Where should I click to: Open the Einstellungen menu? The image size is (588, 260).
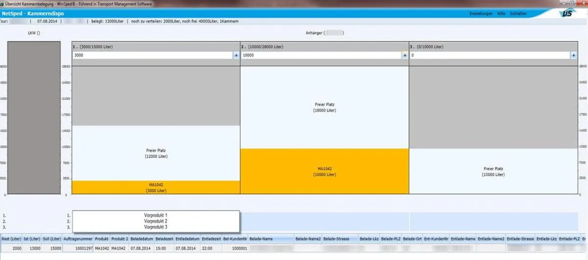481,14
